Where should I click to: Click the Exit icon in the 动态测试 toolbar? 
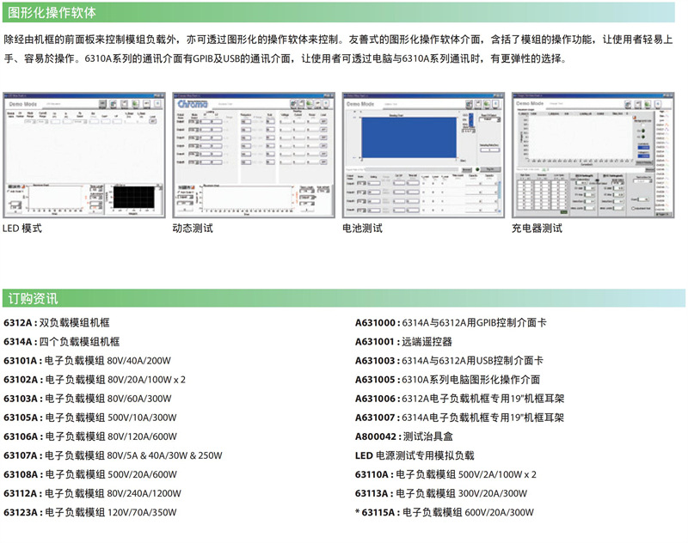pos(326,103)
